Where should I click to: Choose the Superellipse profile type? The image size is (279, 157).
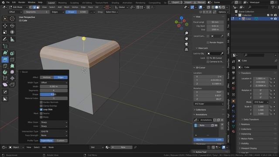click(x=47, y=140)
